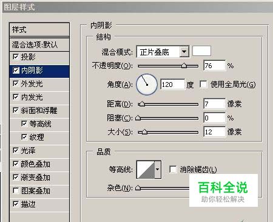Click the size value field 12
Image resolution: width=273 pixels, height=222 pixels.
pyautogui.click(x=214, y=132)
